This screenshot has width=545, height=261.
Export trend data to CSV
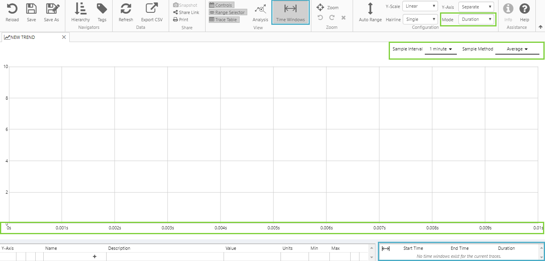tap(151, 9)
